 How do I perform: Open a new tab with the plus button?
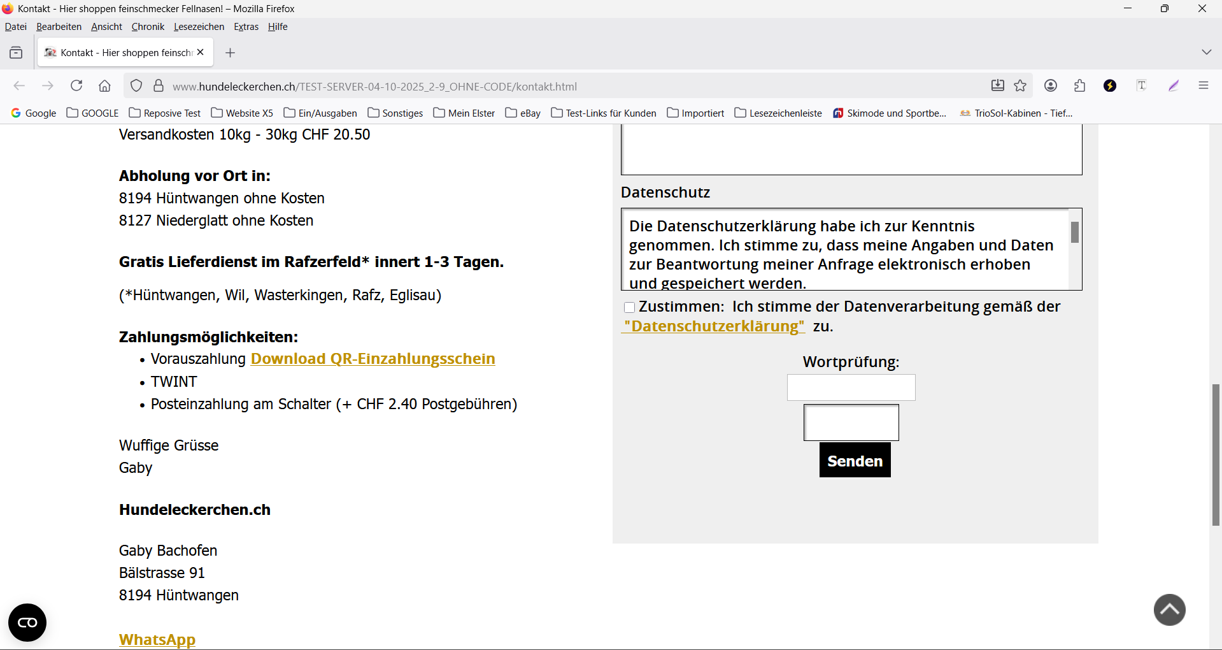pos(231,53)
